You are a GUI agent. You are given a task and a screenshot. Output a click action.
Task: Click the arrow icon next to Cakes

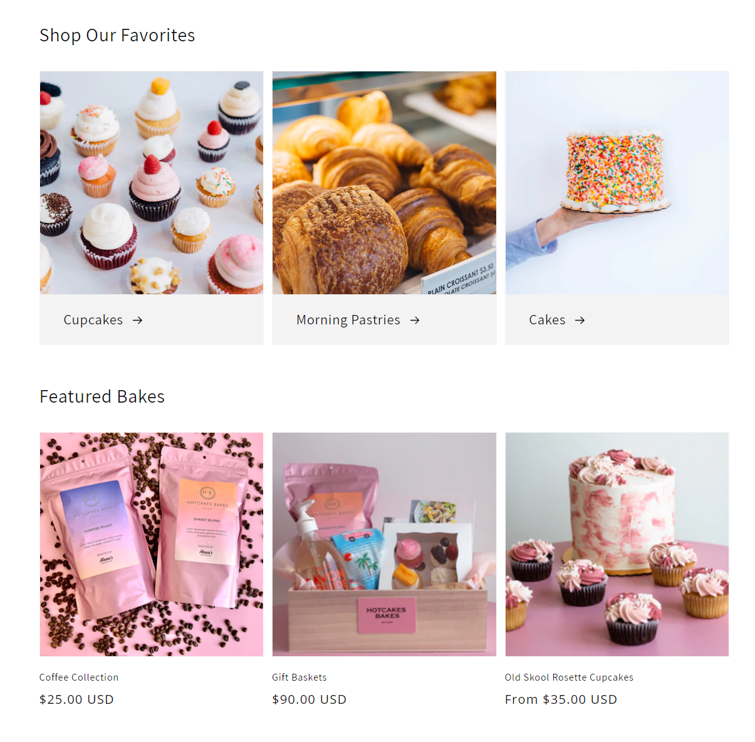[580, 320]
